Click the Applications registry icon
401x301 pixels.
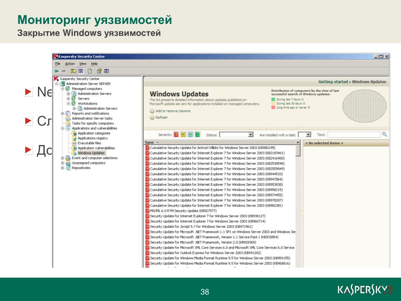[x=74, y=138]
